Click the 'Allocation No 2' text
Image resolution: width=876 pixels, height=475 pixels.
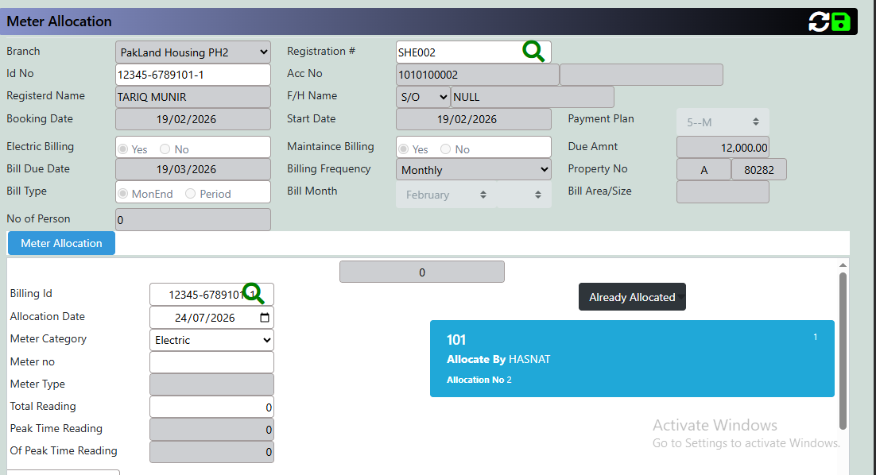[x=479, y=380]
